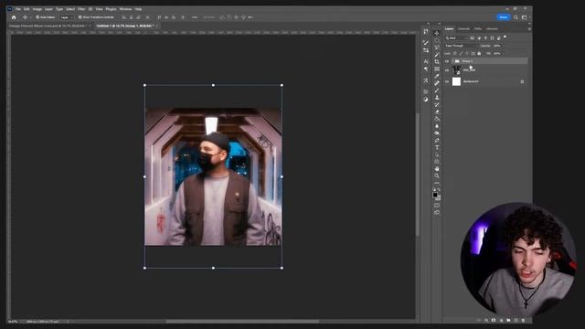Screen dimensions: 585x329
Task: Open the Auto-Select Layer dropdown
Action: pos(66,17)
